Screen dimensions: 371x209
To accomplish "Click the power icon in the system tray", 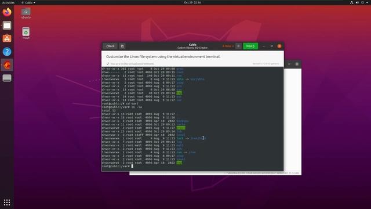I will 362,2.
